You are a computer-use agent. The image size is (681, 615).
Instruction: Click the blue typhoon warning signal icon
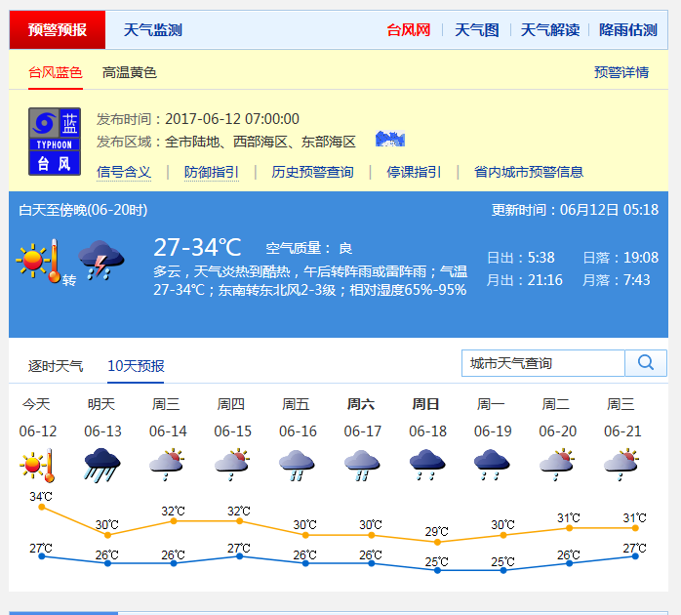tap(55, 142)
